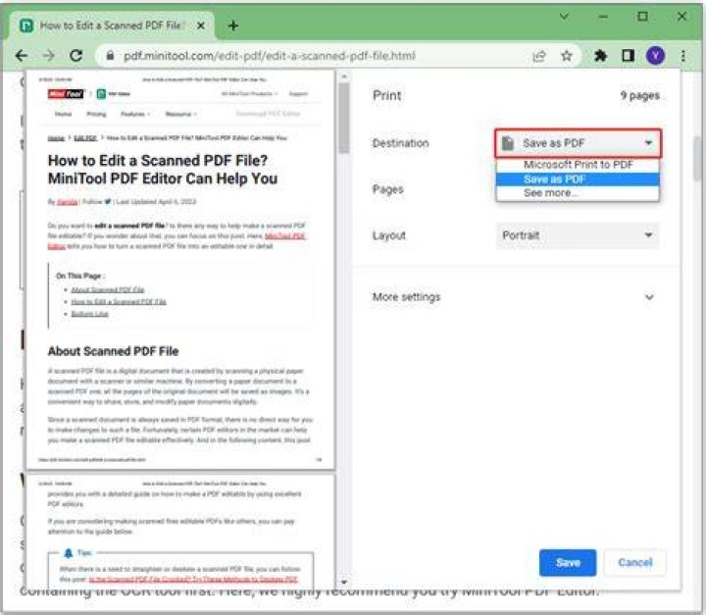Image resolution: width=706 pixels, height=615 pixels.
Task: Click the MiniTool logo in preview
Action: click(x=66, y=94)
